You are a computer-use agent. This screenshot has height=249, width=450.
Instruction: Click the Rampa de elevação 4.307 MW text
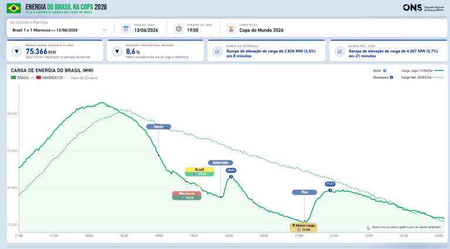click(x=393, y=53)
